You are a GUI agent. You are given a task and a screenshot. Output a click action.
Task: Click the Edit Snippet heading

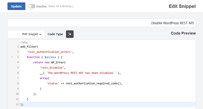[182, 6]
